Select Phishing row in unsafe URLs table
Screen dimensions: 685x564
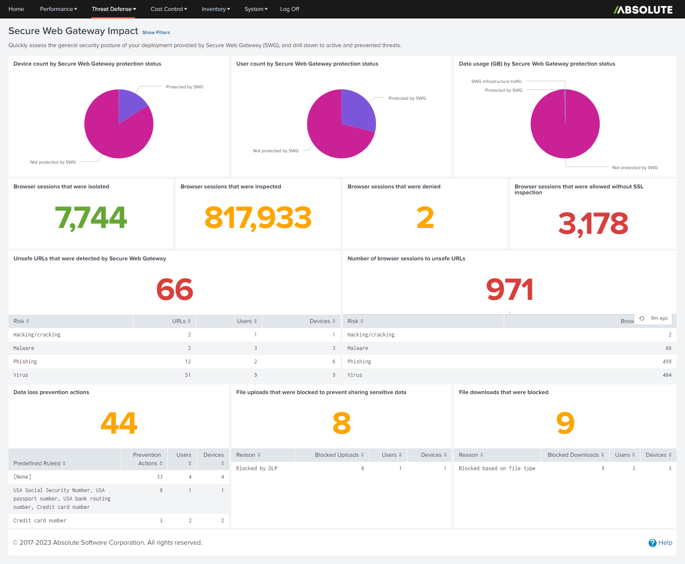click(175, 362)
